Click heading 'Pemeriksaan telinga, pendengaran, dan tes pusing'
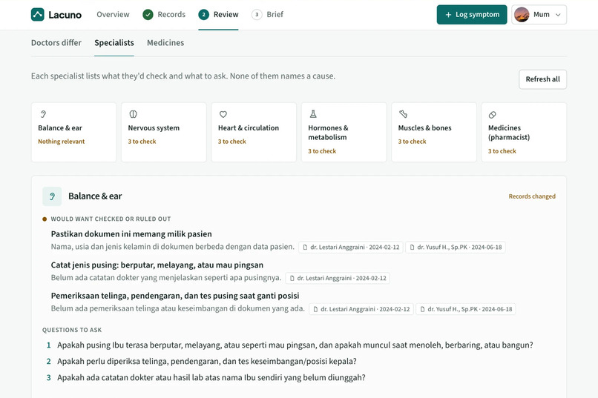The width and height of the screenshot is (598, 398). pos(175,296)
